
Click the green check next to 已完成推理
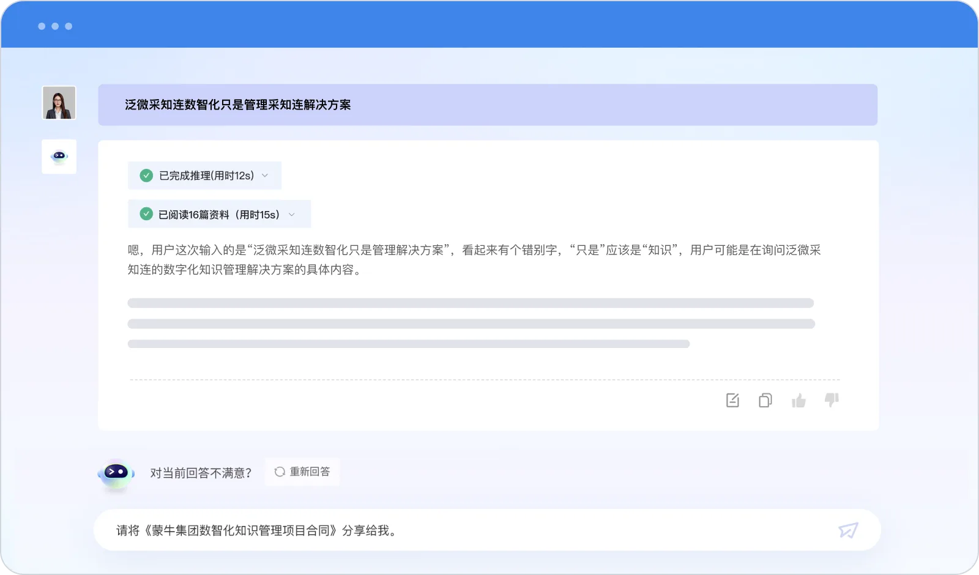pos(146,176)
